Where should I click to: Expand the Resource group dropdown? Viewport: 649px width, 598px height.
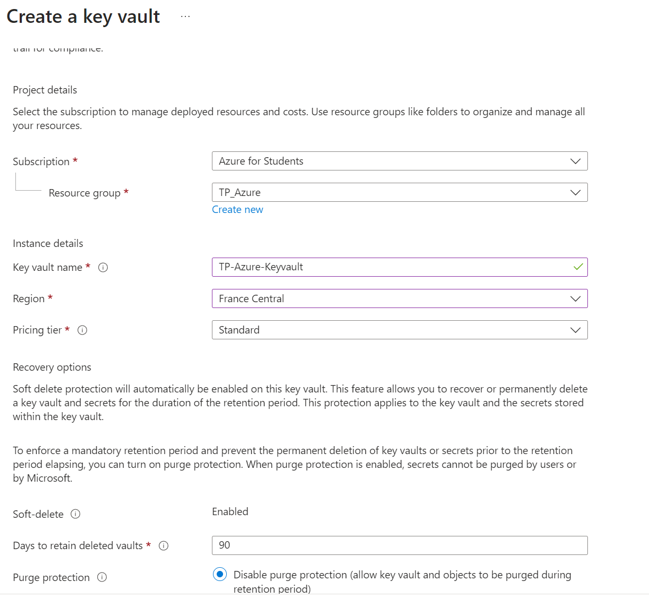[575, 192]
